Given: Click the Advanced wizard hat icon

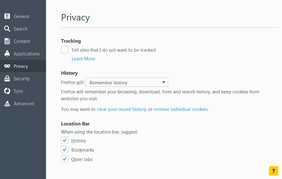Looking at the screenshot, I should 7,104.
